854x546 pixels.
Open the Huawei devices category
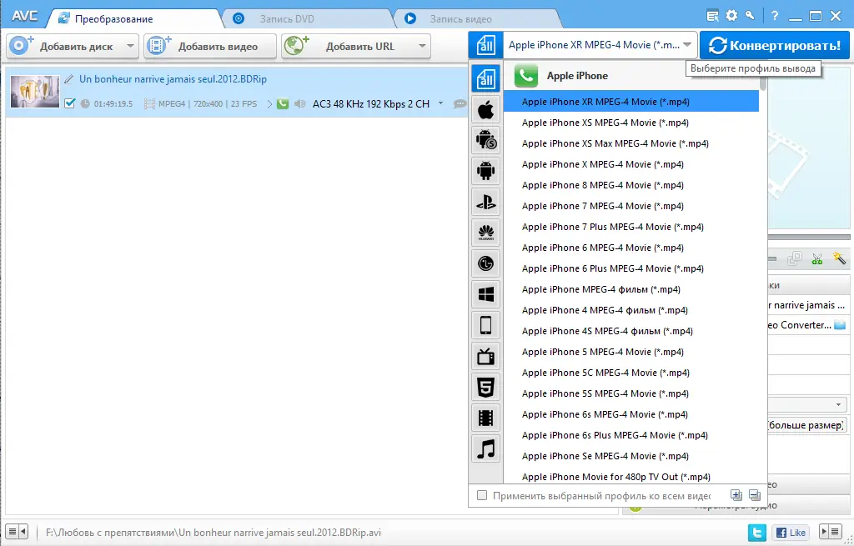[485, 233]
